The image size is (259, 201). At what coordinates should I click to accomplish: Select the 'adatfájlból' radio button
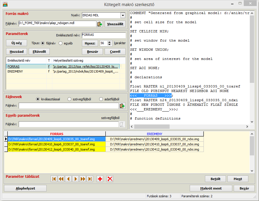point(101,99)
